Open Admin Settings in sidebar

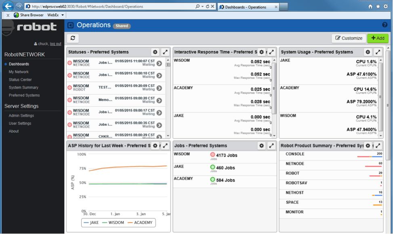(21, 115)
